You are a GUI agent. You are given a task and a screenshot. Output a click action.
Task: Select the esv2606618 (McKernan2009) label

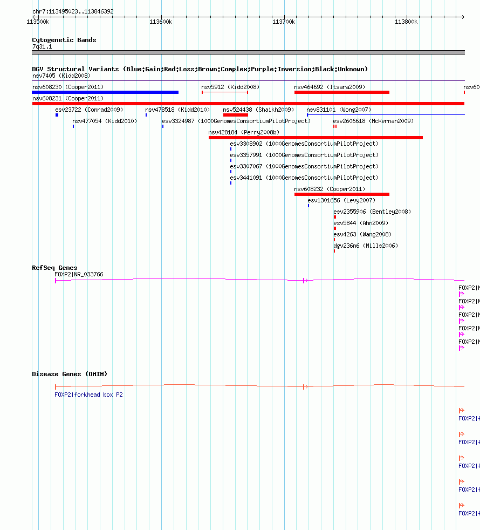click(x=373, y=121)
